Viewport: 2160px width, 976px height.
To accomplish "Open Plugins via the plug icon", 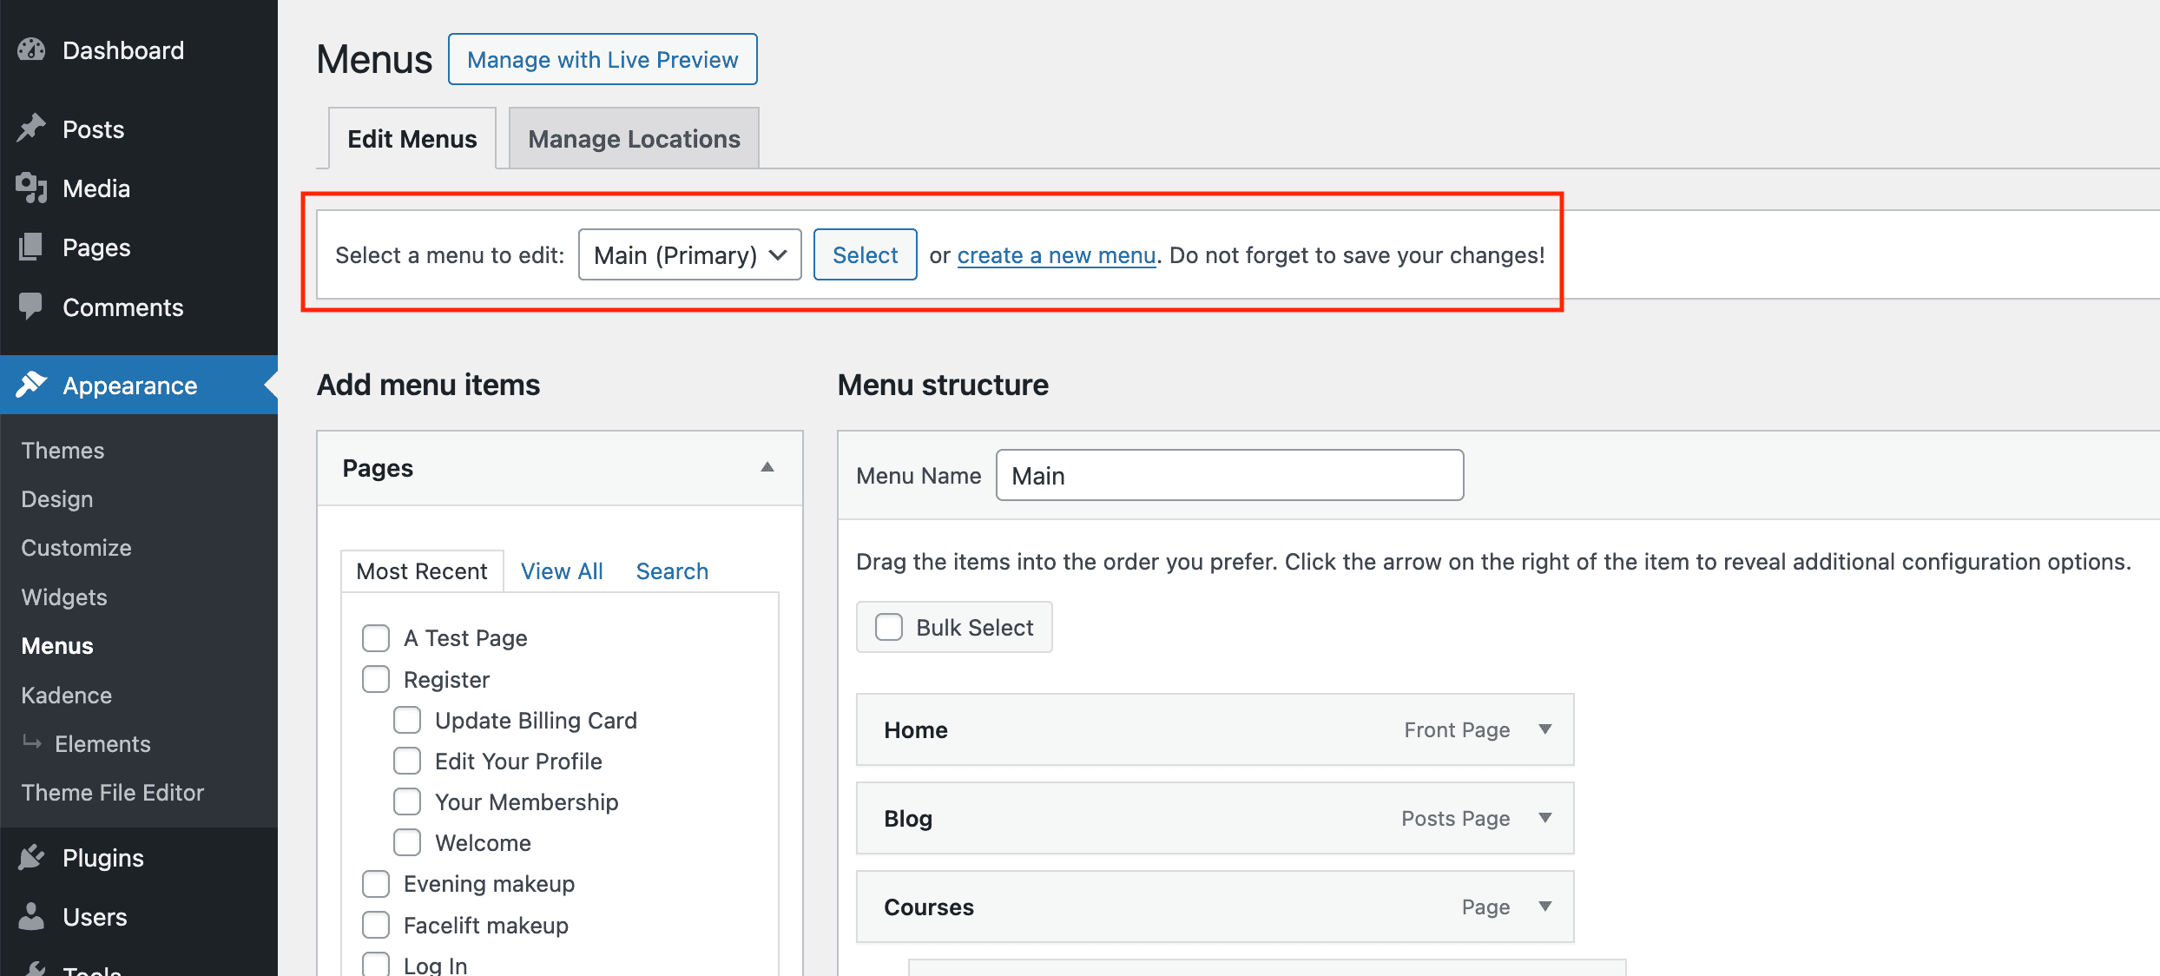I will pos(31,857).
